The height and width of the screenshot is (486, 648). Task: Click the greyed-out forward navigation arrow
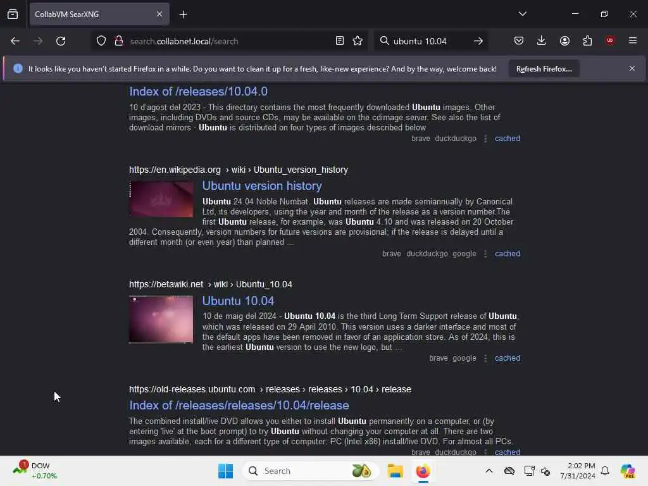[x=37, y=41]
